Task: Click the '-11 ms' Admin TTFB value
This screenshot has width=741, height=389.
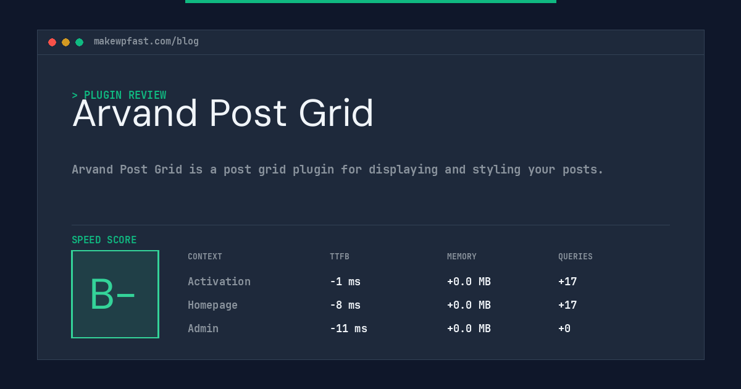Action: (348, 328)
